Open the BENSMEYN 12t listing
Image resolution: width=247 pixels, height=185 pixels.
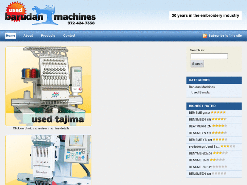coord(200,133)
